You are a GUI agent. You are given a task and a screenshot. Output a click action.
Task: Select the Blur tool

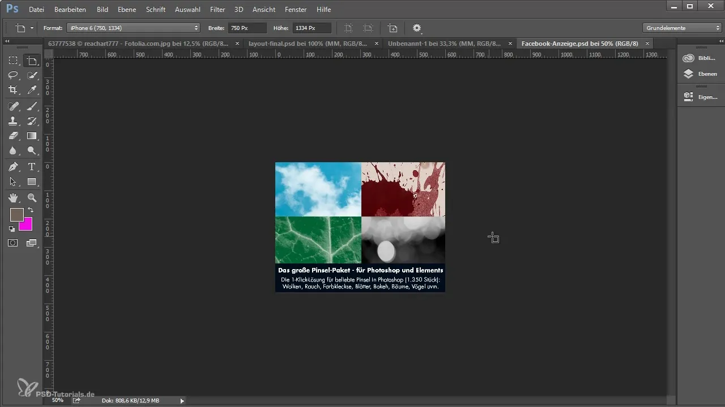13,150
